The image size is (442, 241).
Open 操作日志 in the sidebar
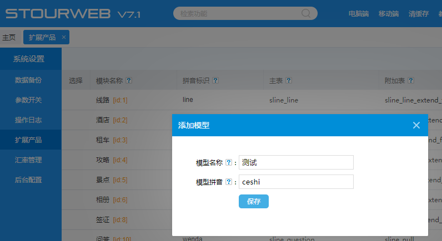pyautogui.click(x=28, y=120)
